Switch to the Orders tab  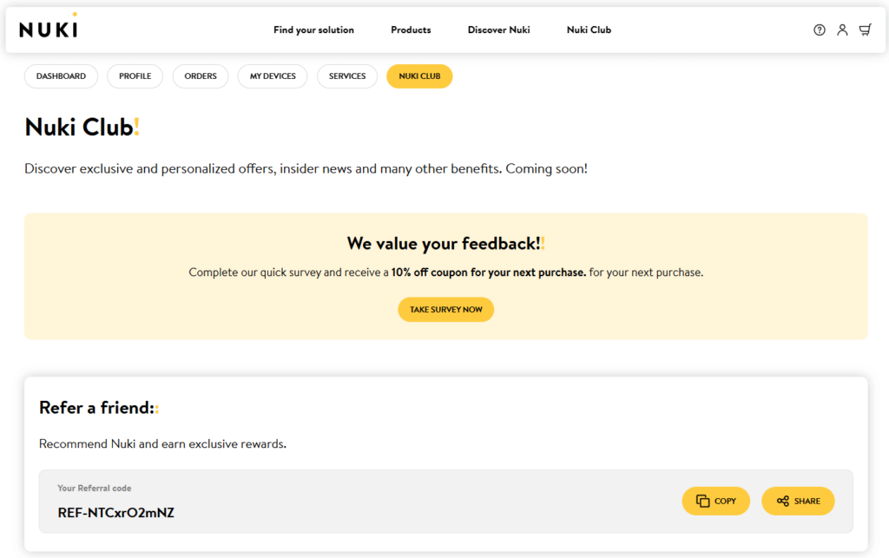[x=201, y=76]
